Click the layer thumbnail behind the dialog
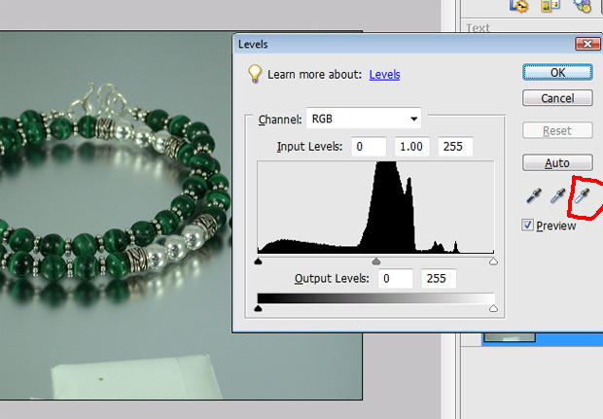Image resolution: width=603 pixels, height=419 pixels. coord(510,337)
